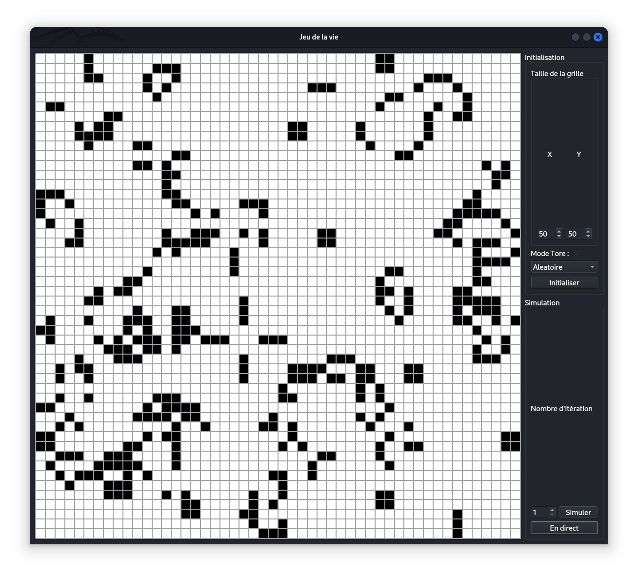Image resolution: width=638 pixels, height=577 pixels.
Task: Toggle the top-right corner grid cell
Action: 516,59
